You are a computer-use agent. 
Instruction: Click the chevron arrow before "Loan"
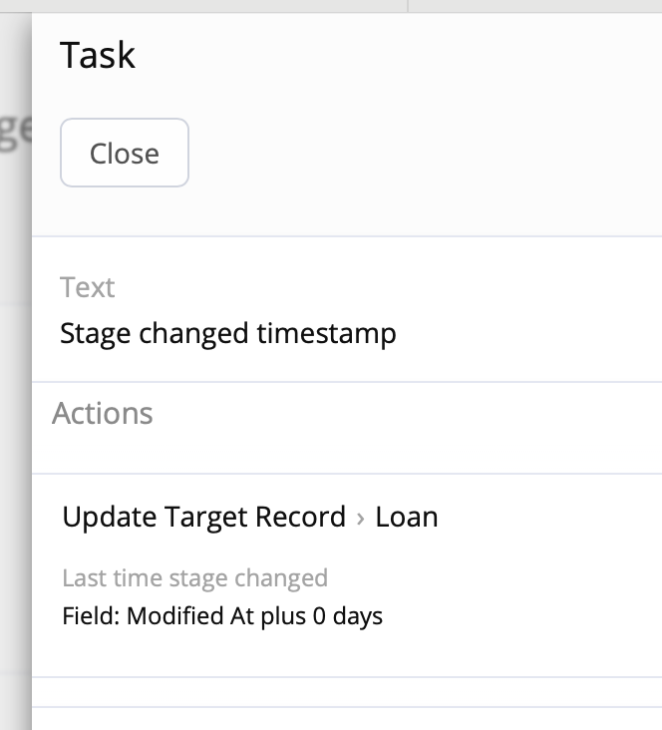[361, 519]
